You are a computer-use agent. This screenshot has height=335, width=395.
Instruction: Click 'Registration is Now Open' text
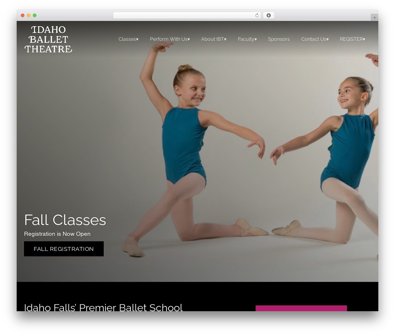tap(57, 234)
